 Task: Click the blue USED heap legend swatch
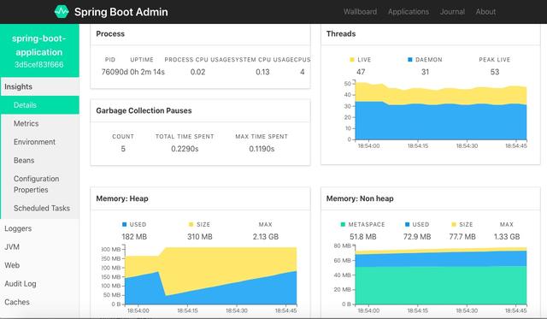[x=125, y=224]
